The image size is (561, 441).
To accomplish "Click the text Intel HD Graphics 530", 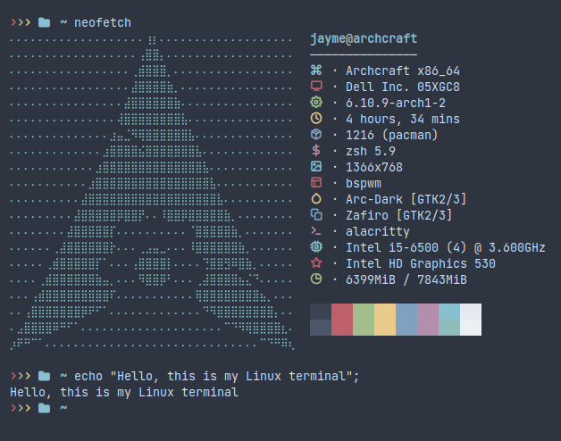I will coord(421,263).
